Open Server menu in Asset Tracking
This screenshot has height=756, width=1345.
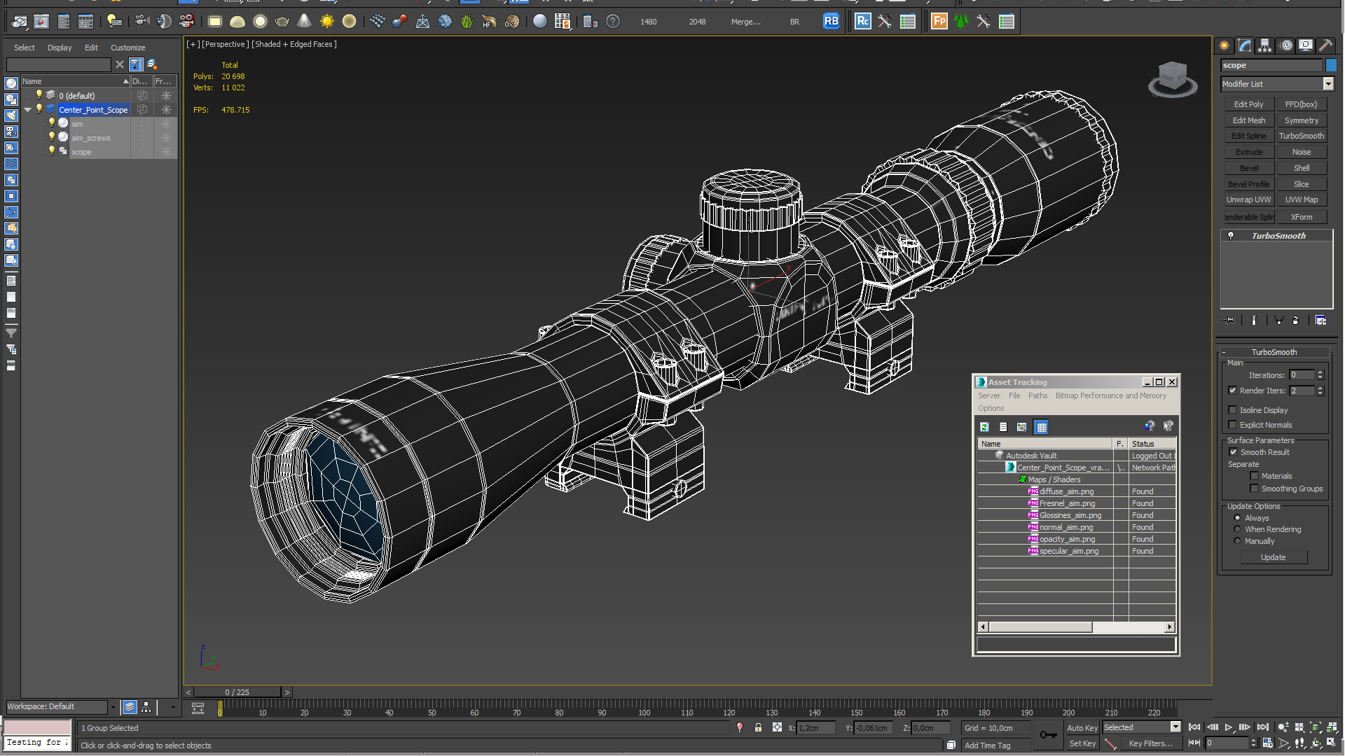pos(989,395)
